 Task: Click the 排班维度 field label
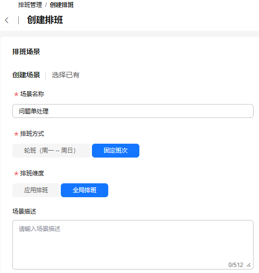[32, 173]
